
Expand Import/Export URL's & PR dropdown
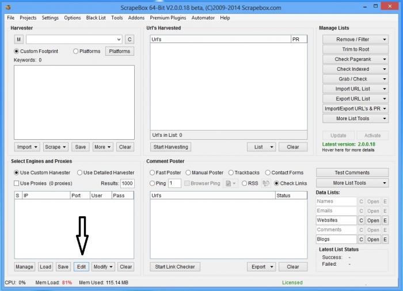[385, 109]
